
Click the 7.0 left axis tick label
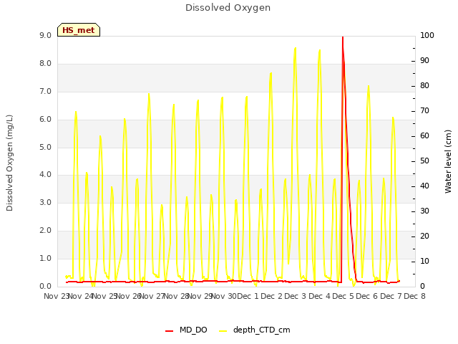click(x=45, y=91)
